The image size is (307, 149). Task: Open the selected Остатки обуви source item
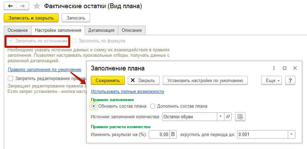click(x=228, y=117)
